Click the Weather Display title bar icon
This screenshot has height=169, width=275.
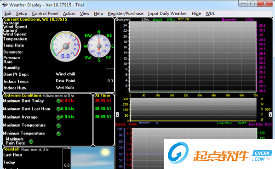click(5, 5)
